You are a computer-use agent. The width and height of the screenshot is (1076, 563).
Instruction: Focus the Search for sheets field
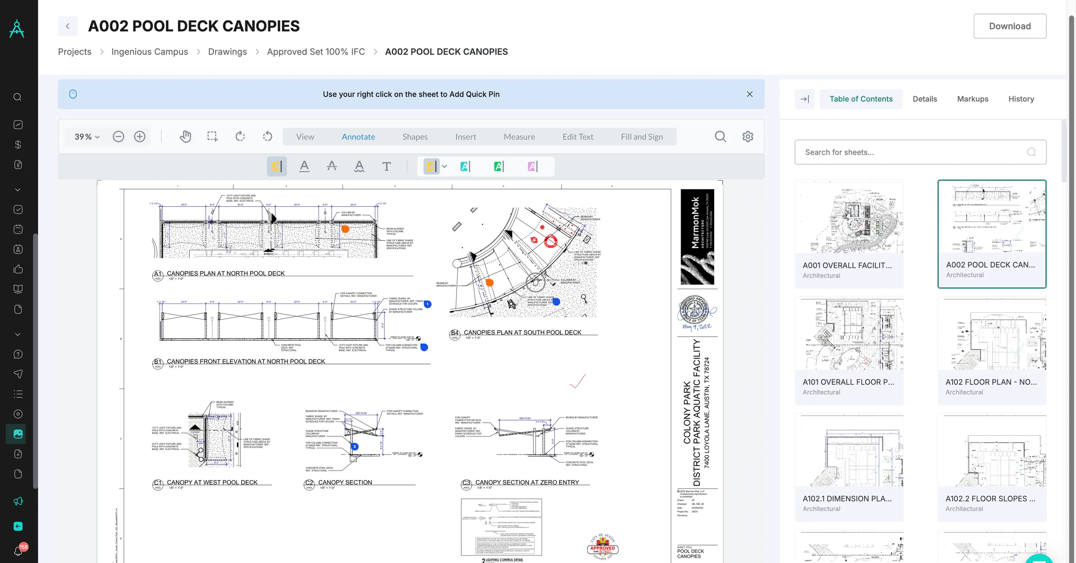click(x=920, y=152)
